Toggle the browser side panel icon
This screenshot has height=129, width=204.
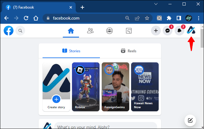[179, 18]
